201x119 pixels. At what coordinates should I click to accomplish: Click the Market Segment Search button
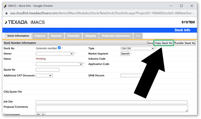(x=125, y=54)
